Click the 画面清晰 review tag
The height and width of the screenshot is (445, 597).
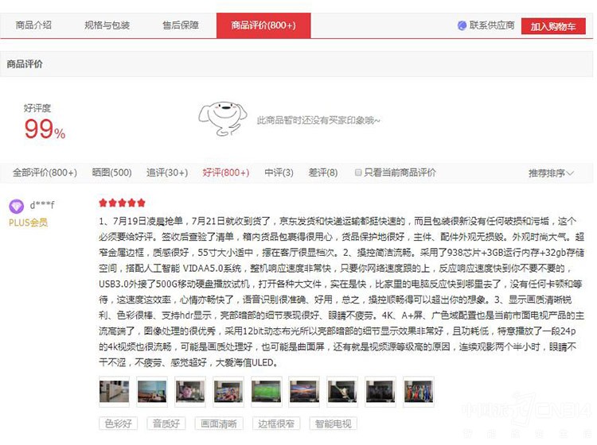pyautogui.click(x=219, y=424)
